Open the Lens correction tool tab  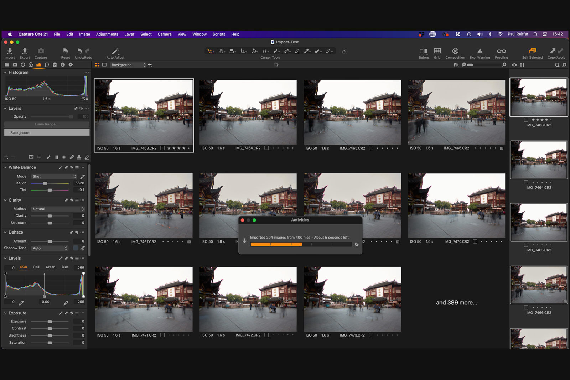pyautogui.click(x=22, y=65)
